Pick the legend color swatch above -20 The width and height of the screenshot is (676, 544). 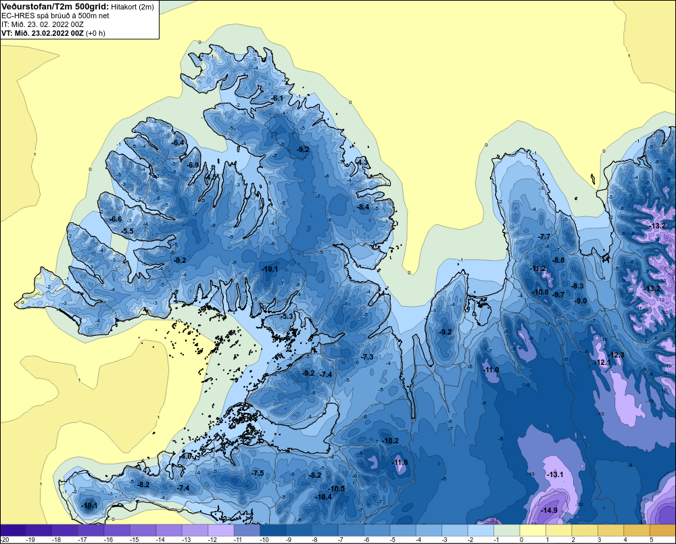click(x=13, y=530)
